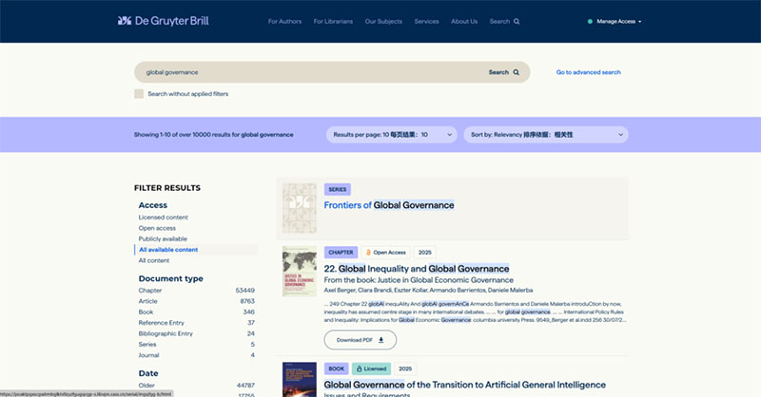The width and height of the screenshot is (761, 397).
Task: Open the For Authors menu
Action: click(x=284, y=21)
